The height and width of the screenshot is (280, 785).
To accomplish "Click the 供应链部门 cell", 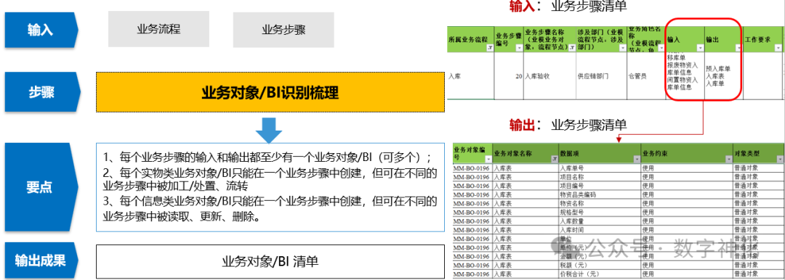I will 601,76.
